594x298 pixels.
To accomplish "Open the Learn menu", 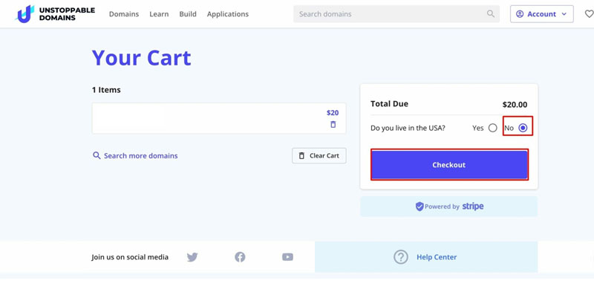I will pyautogui.click(x=159, y=14).
